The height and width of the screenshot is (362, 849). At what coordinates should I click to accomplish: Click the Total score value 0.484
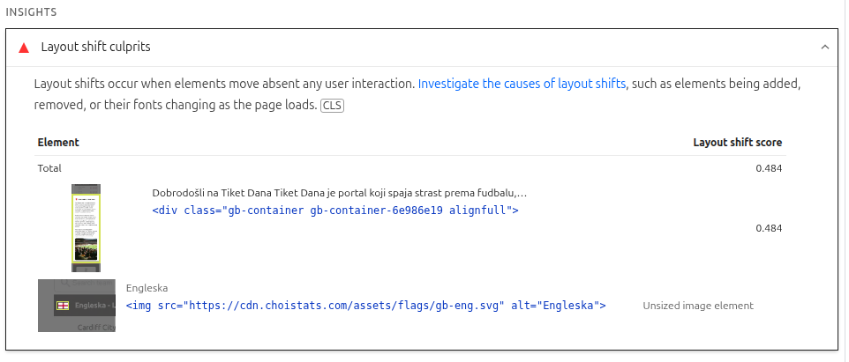click(x=769, y=168)
